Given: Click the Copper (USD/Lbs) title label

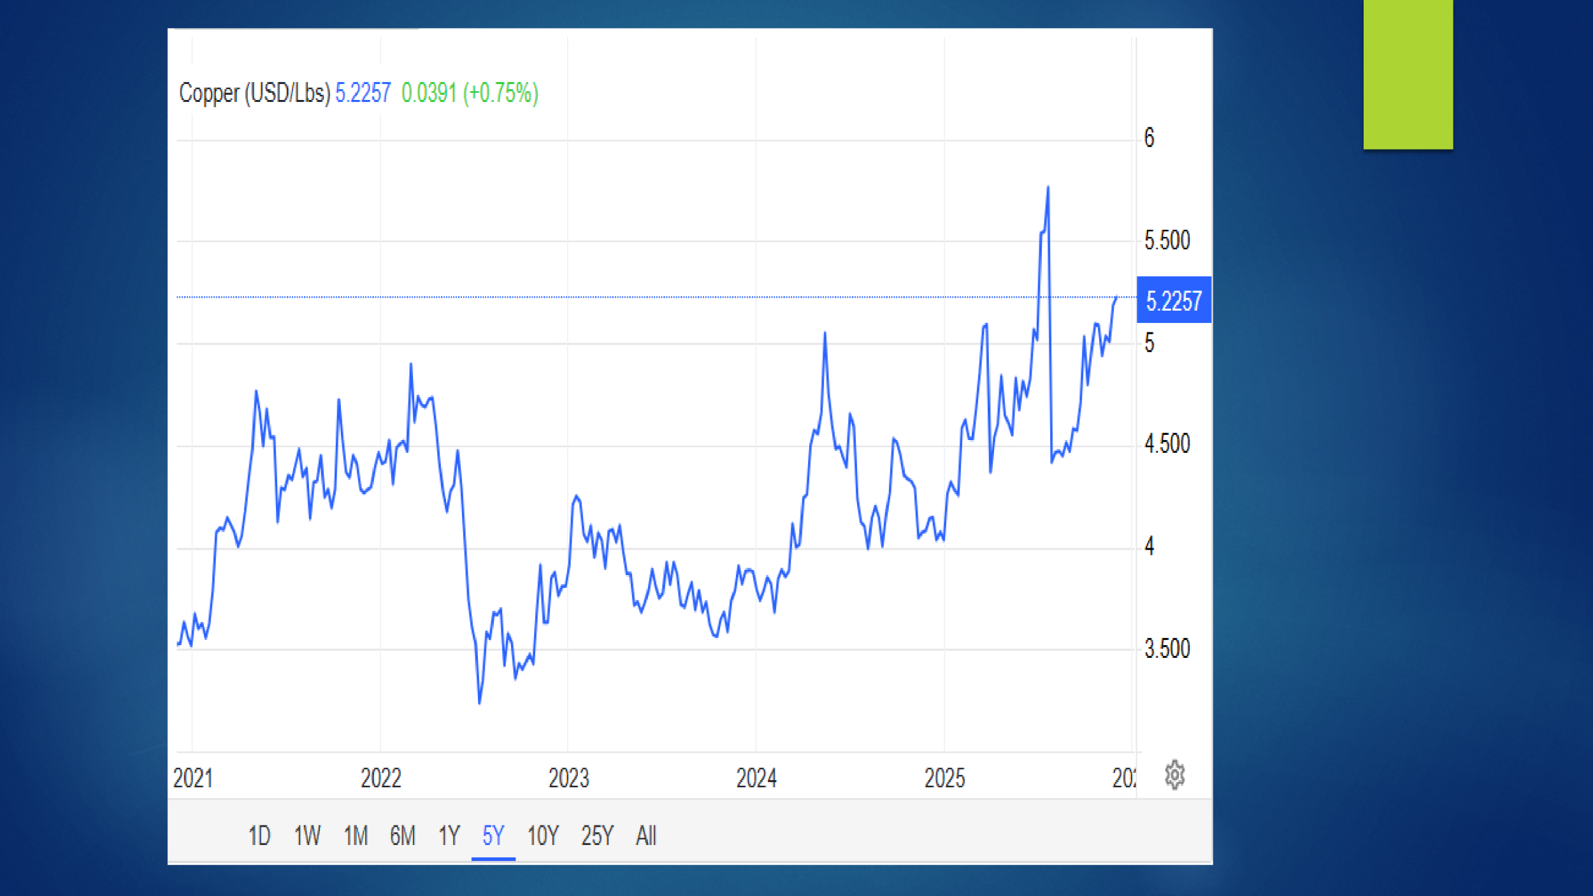Looking at the screenshot, I should pyautogui.click(x=254, y=93).
